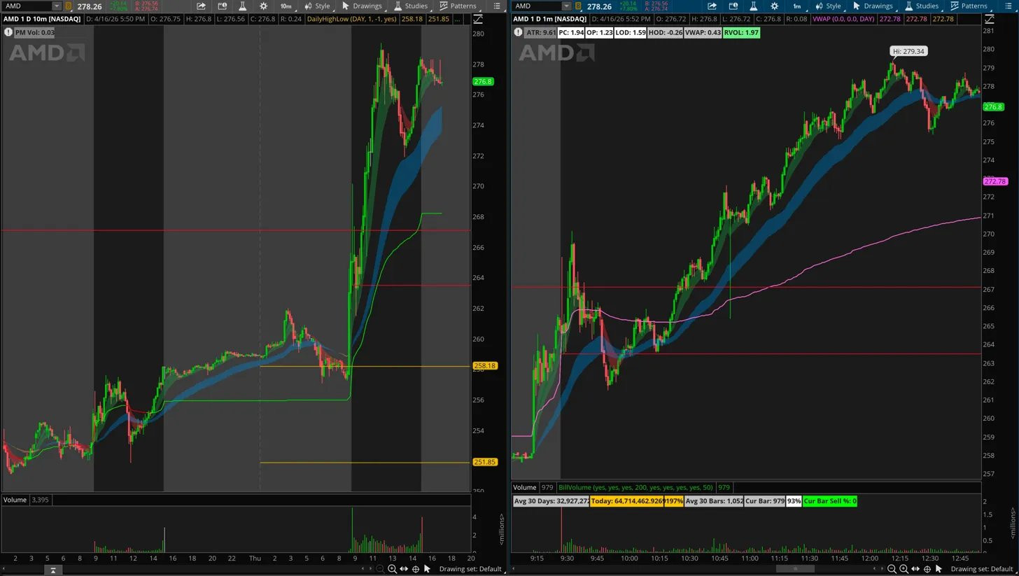Open the Drawings menu on the right chart
1019x576 pixels.
click(x=872, y=6)
